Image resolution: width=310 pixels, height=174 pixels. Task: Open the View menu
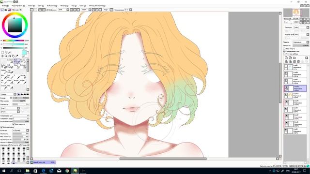74,6
